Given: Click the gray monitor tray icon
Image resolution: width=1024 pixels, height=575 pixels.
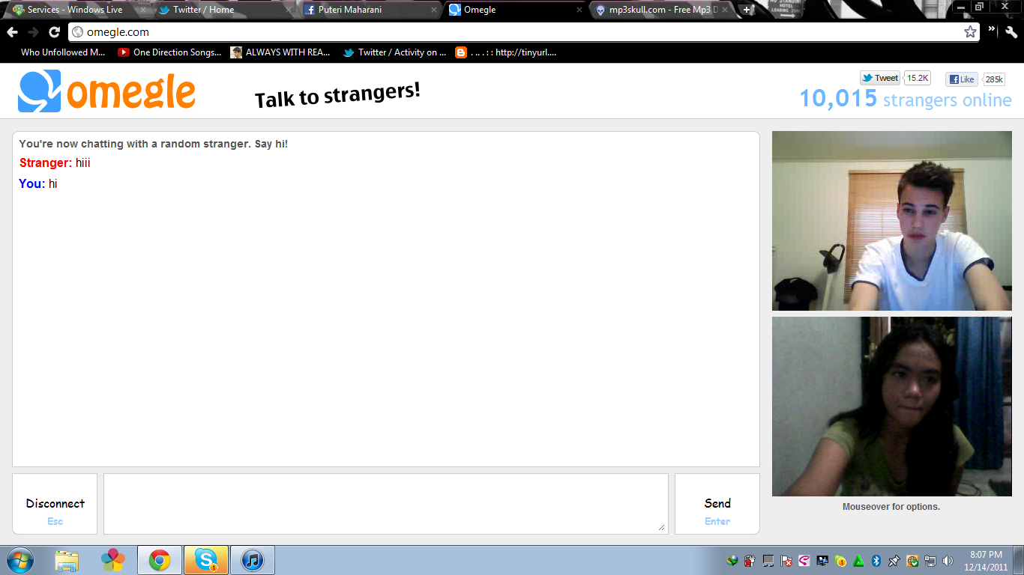Looking at the screenshot, I should (x=768, y=561).
